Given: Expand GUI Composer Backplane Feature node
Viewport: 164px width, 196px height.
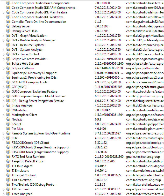Looking at the screenshot, I should tap(4, 92).
